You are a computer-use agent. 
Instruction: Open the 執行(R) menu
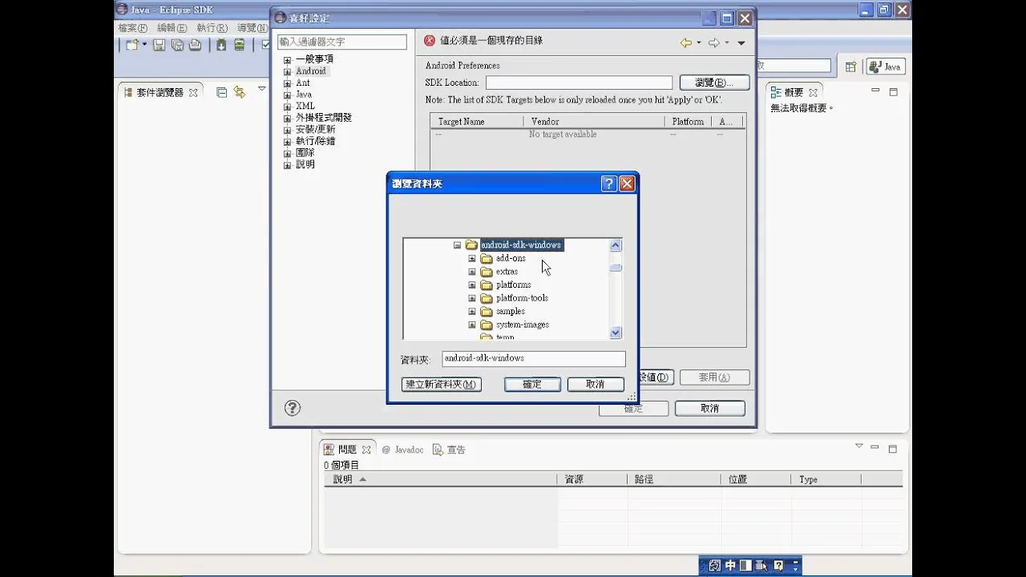click(212, 28)
